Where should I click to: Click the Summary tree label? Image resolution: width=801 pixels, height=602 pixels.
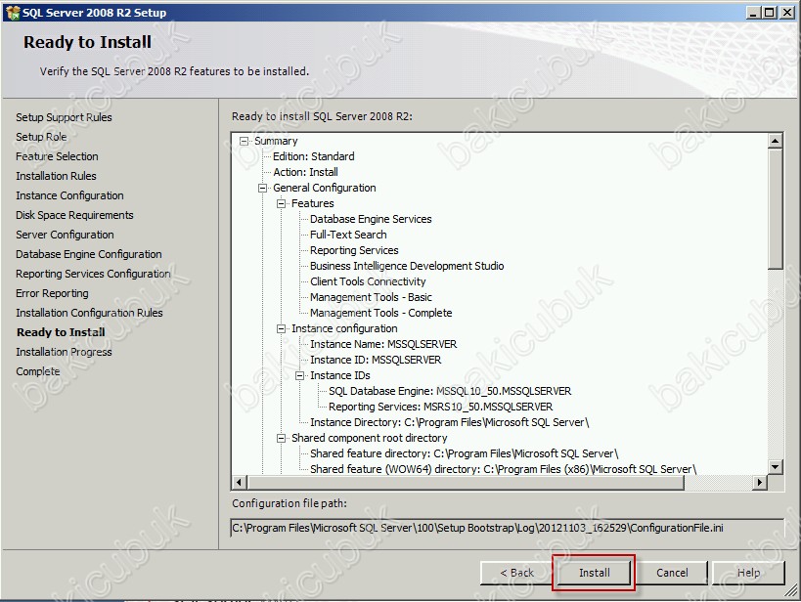(x=276, y=141)
